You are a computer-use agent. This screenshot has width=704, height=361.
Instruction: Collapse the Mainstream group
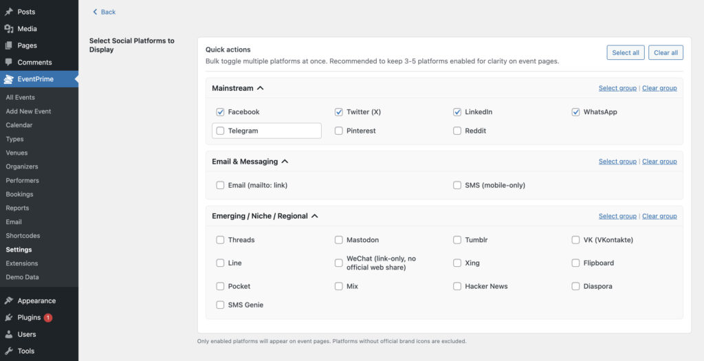click(x=260, y=89)
